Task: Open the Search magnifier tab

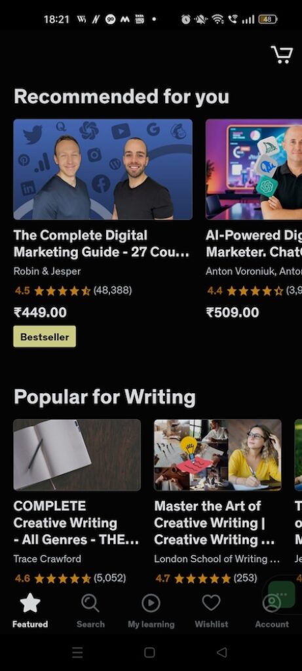Action: [90, 603]
